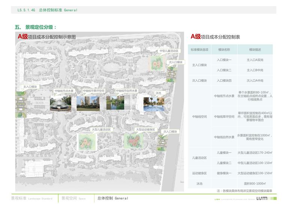Viewport: 288px width, 204px height.
Task: Open the swimming pool photo on the map
Action: (154, 104)
